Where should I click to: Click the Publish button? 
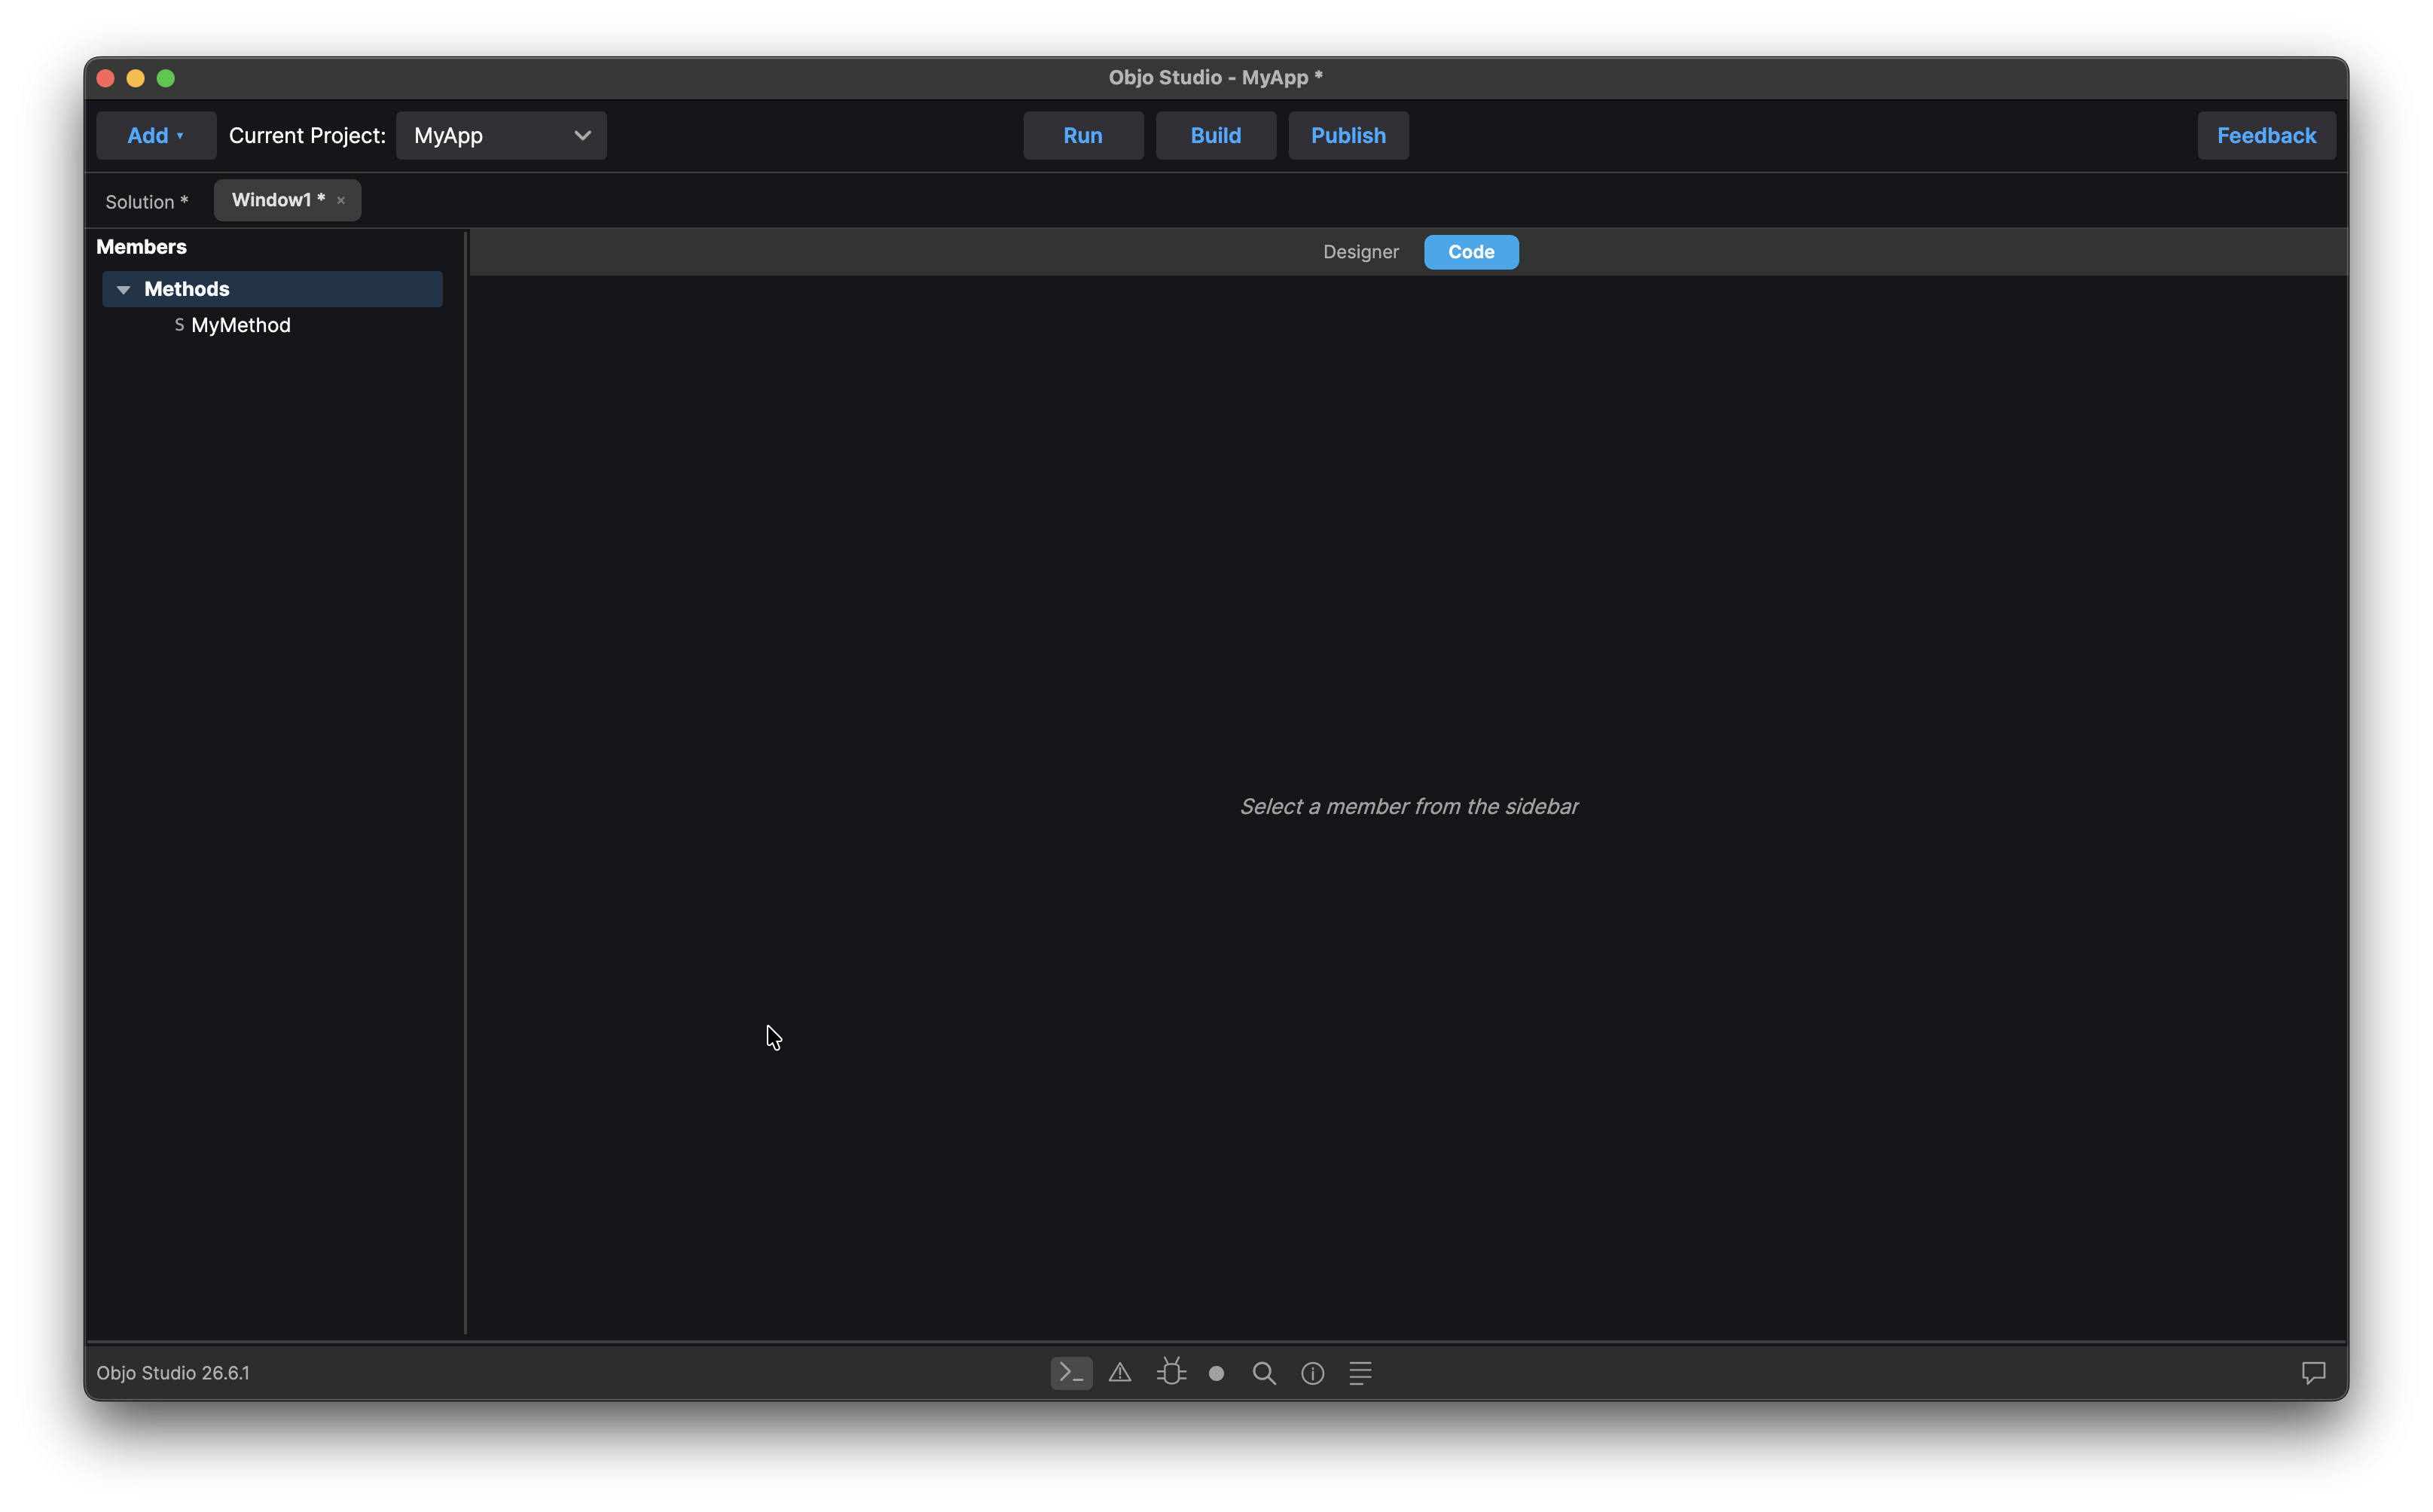coord(1348,135)
